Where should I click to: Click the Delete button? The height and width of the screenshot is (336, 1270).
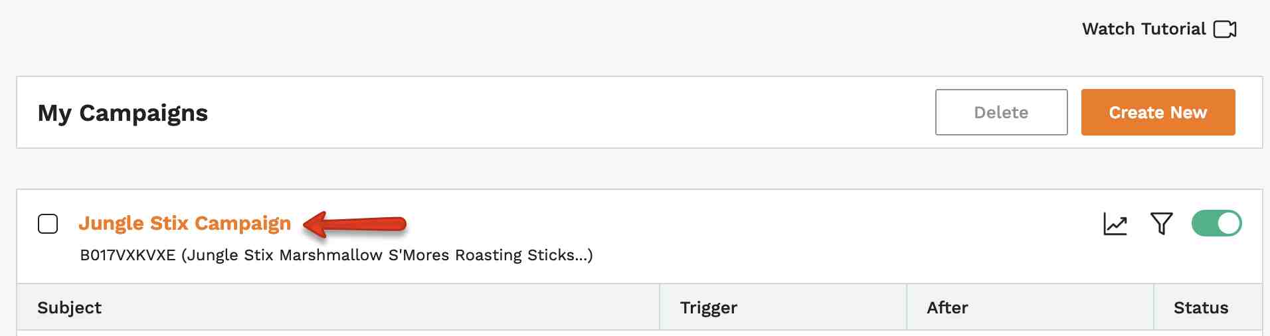[1001, 112]
